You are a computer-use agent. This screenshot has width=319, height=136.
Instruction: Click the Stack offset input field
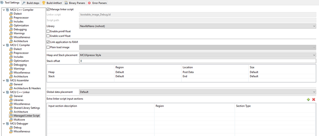tap(197, 61)
